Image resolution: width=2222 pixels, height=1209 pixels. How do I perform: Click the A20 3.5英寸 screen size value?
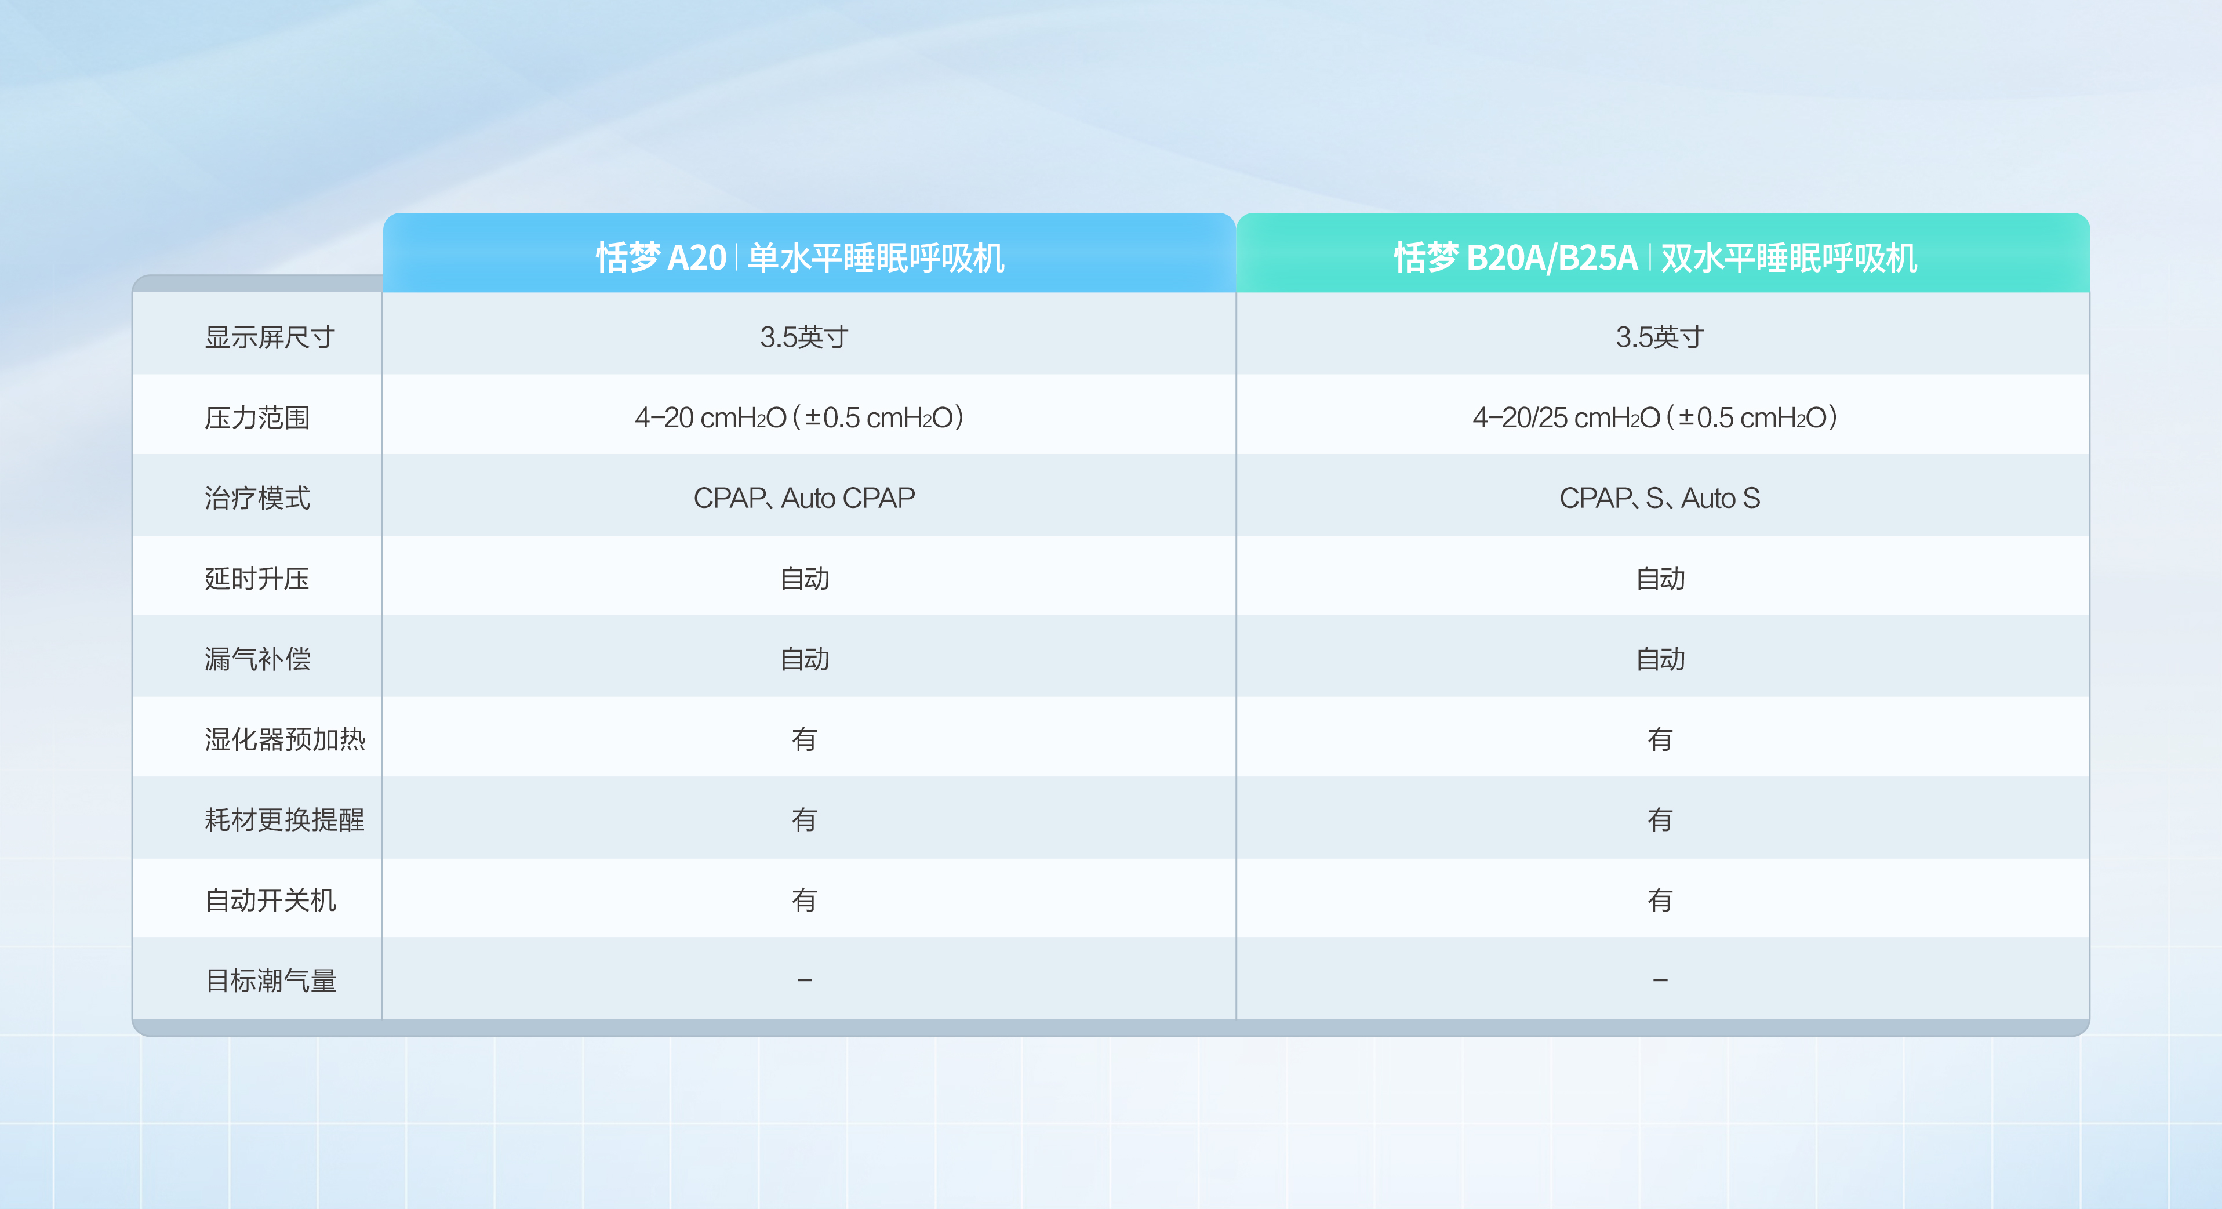804,336
